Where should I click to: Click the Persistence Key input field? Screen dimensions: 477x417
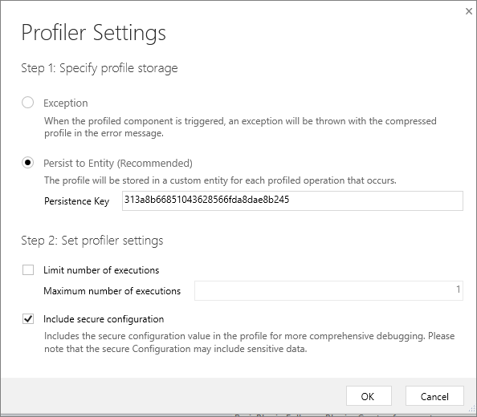pos(292,200)
